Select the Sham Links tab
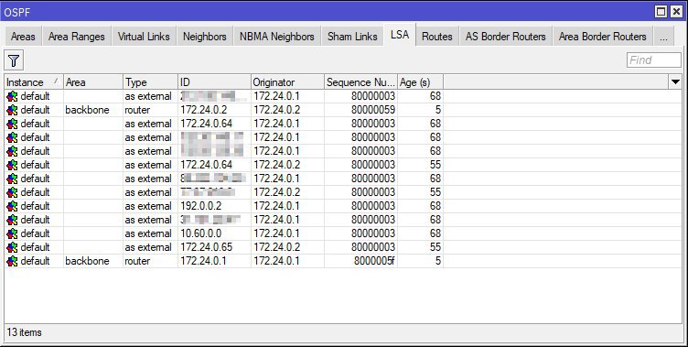The height and width of the screenshot is (347, 688). pyautogui.click(x=352, y=37)
